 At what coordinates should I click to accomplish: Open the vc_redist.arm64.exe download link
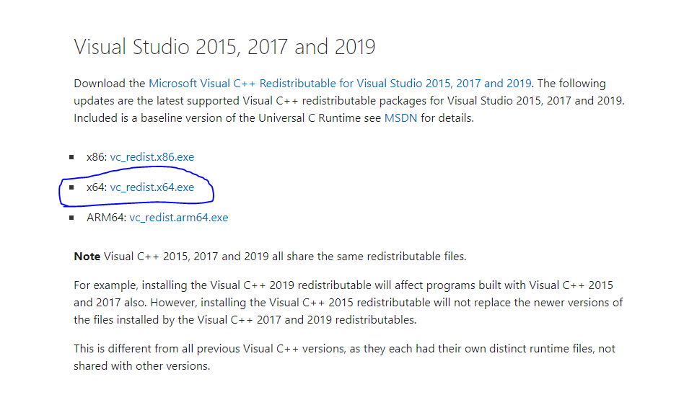178,218
